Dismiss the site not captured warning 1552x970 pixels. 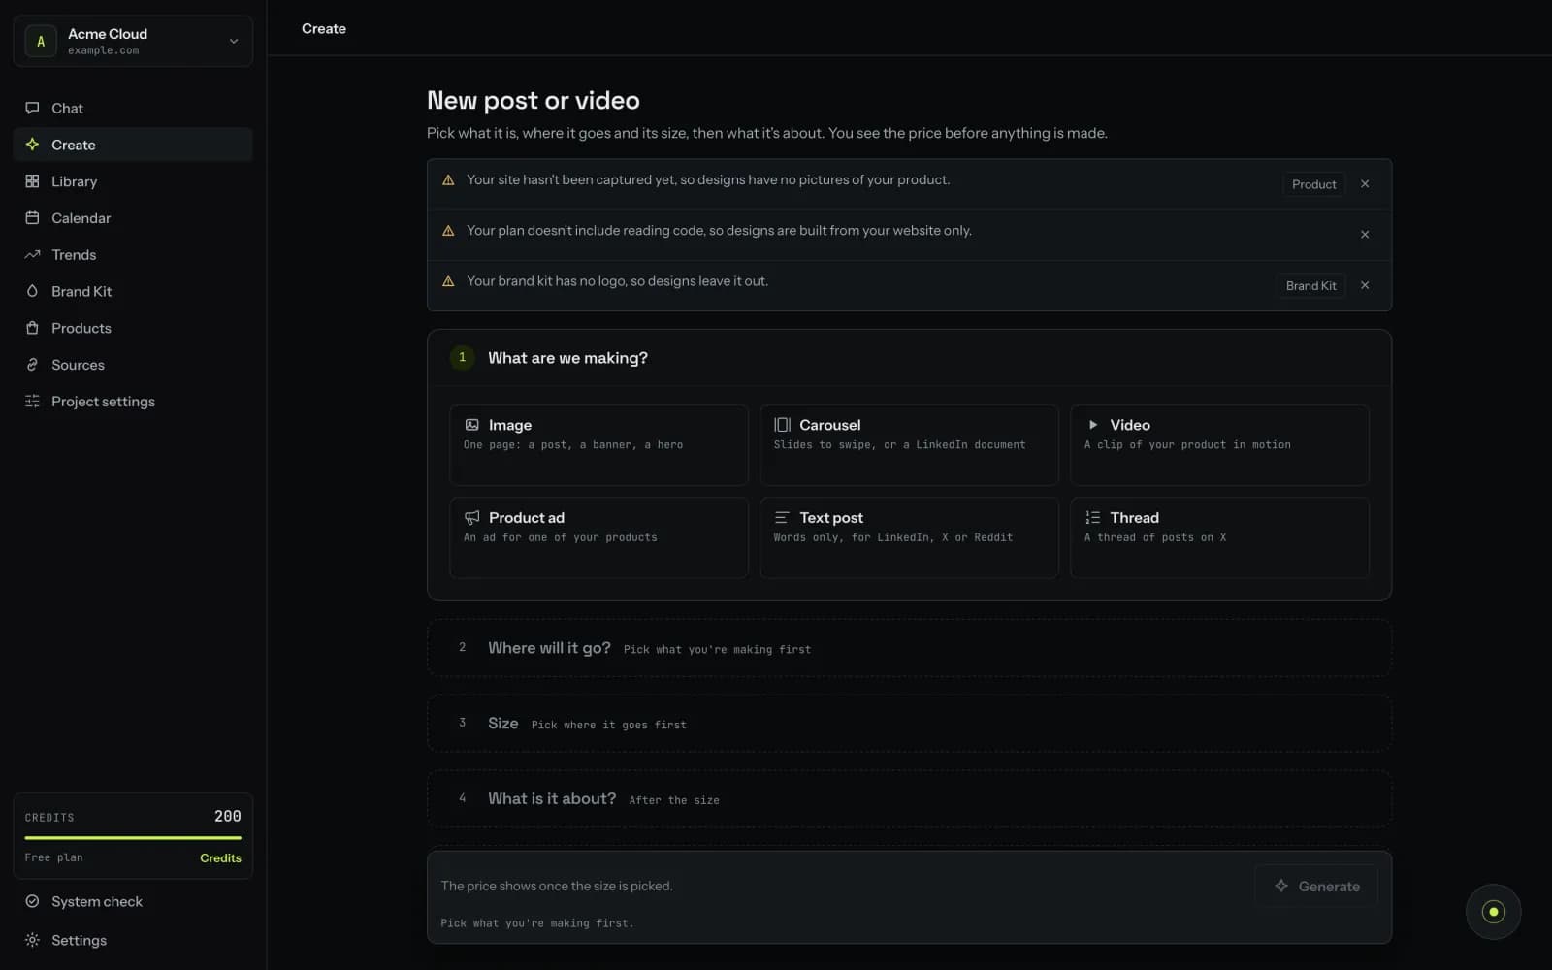pos(1365,184)
